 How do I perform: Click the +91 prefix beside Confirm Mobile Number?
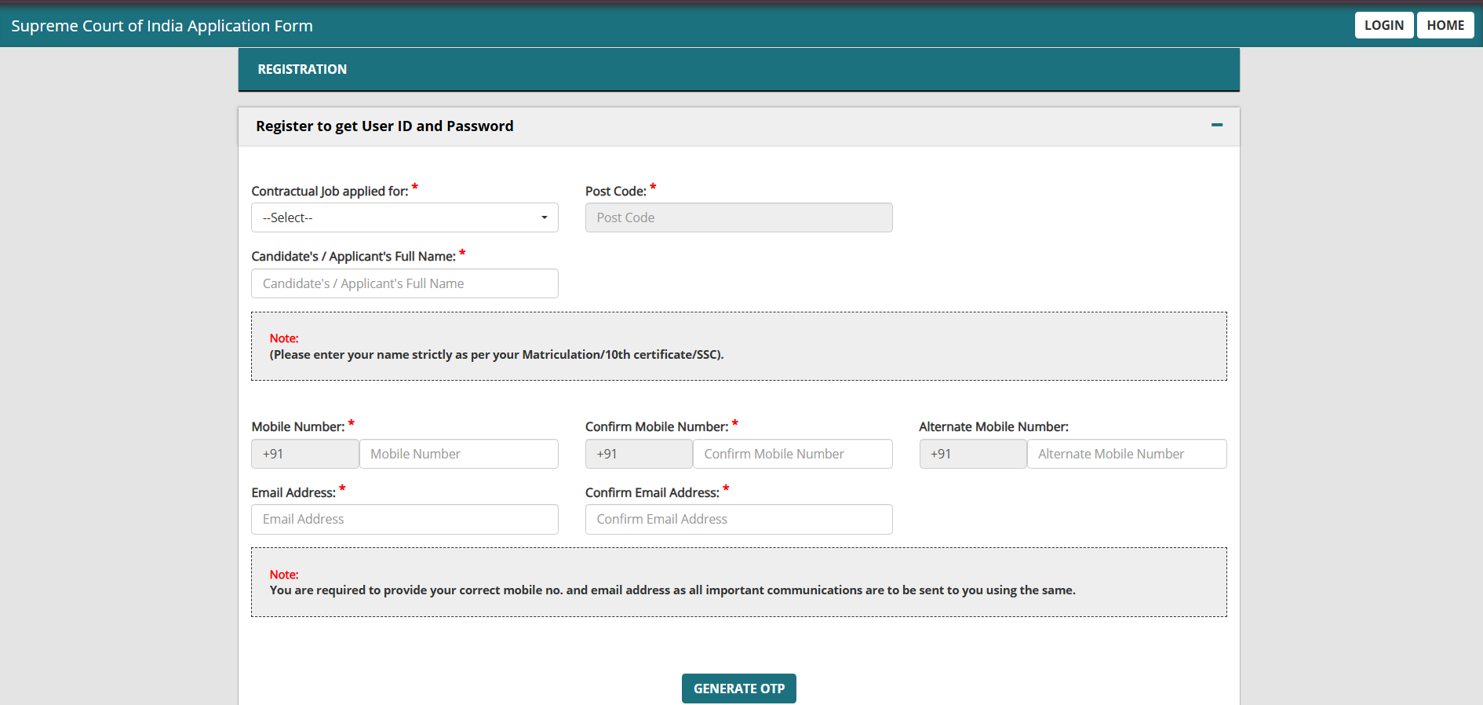pyautogui.click(x=638, y=454)
